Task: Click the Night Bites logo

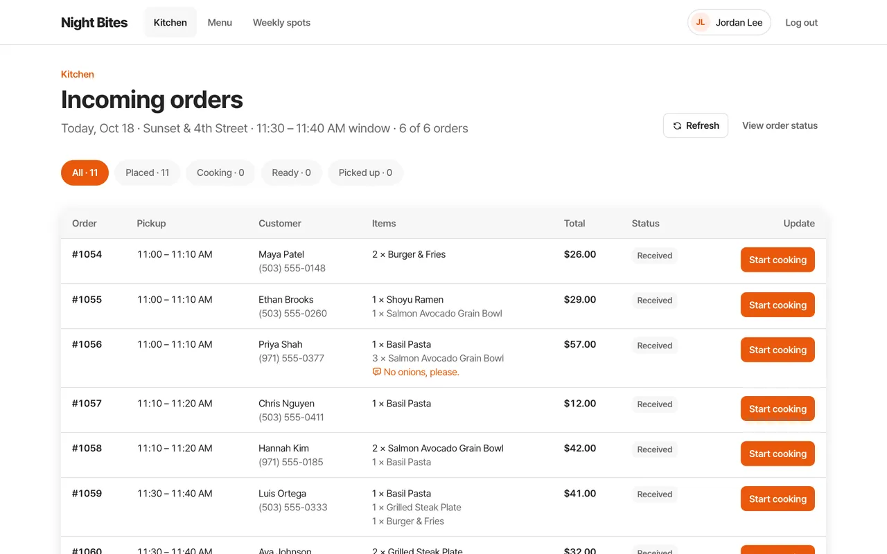Action: click(94, 22)
